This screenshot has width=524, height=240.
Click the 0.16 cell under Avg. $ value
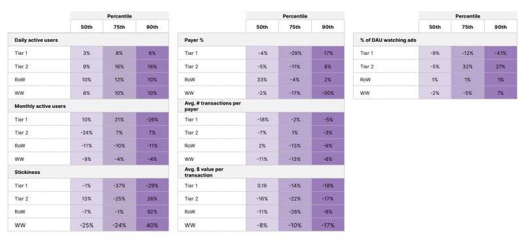tap(262, 185)
